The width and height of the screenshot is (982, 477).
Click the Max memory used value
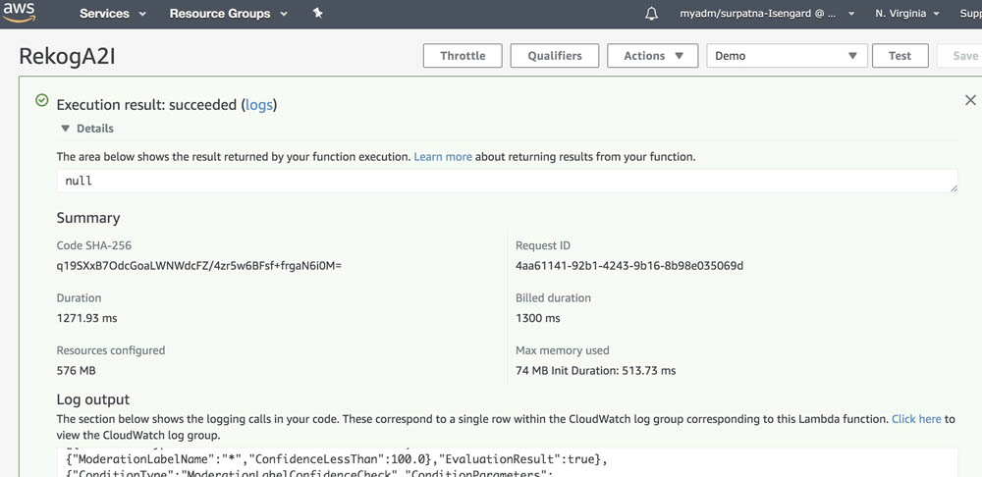point(596,371)
